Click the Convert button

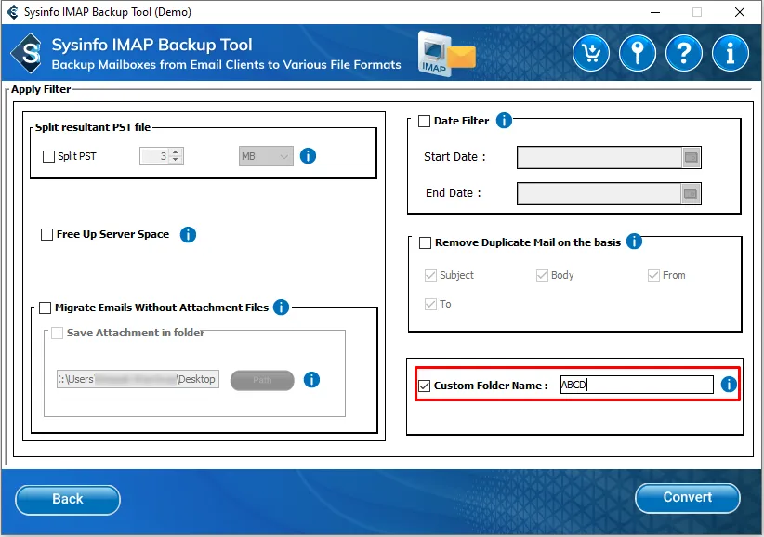[x=688, y=498]
